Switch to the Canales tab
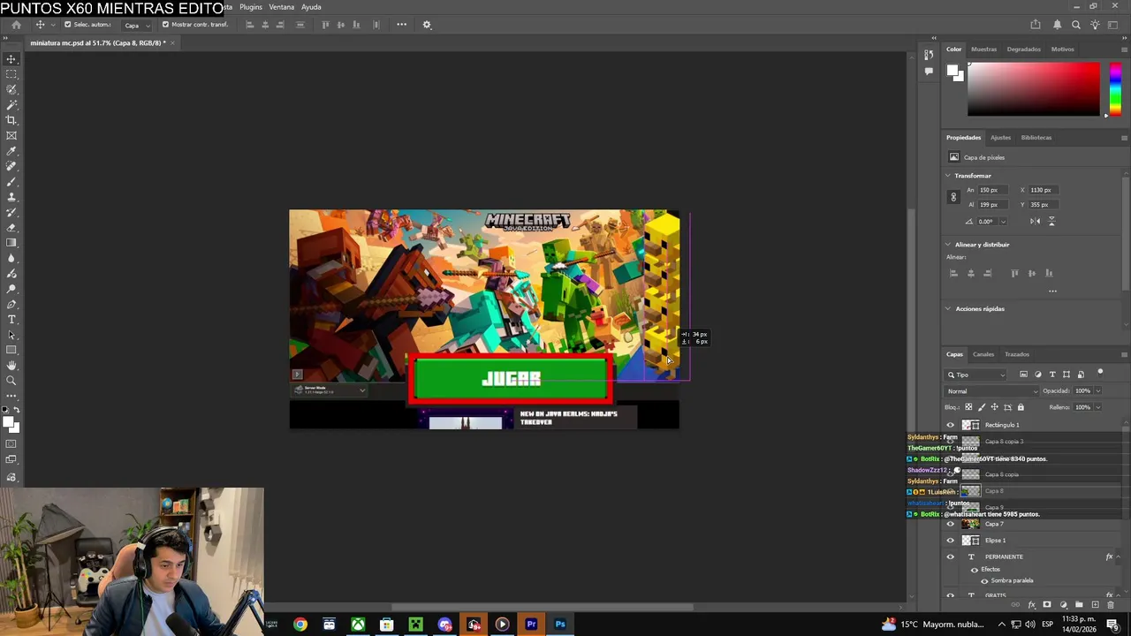Screen dimensions: 1131x636 pos(983,354)
